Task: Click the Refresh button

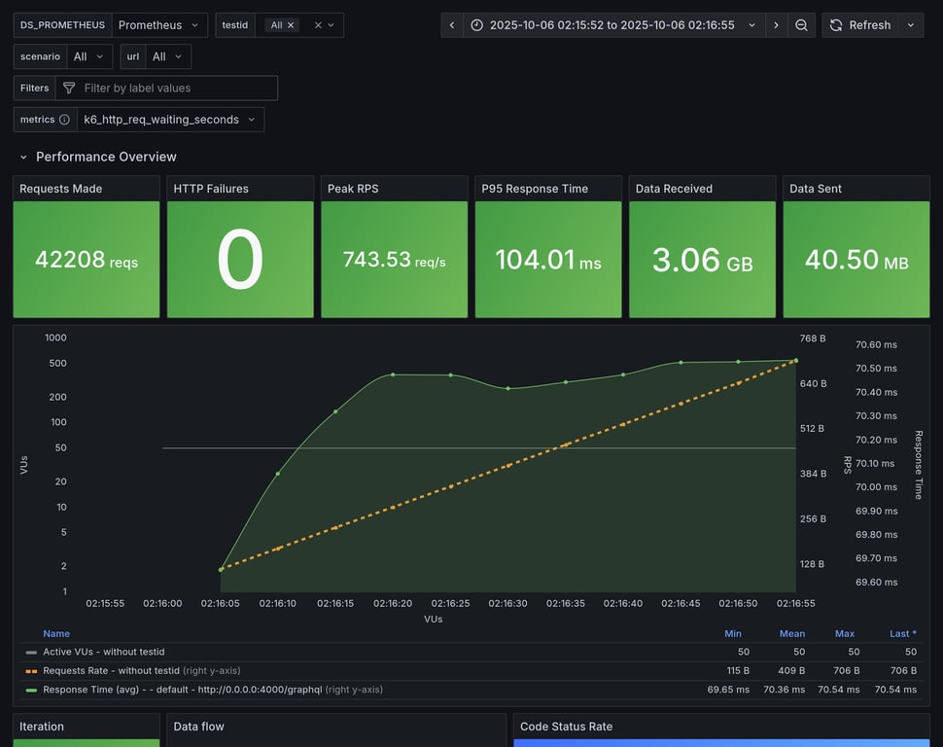Action: (859, 25)
